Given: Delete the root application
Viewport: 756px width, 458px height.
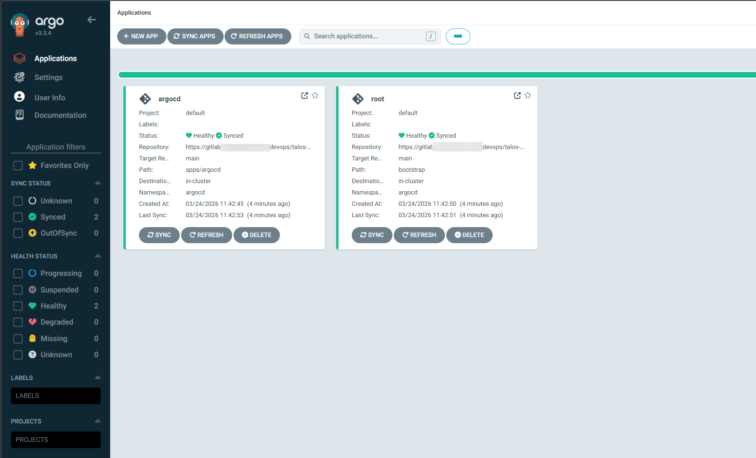Looking at the screenshot, I should (x=469, y=235).
